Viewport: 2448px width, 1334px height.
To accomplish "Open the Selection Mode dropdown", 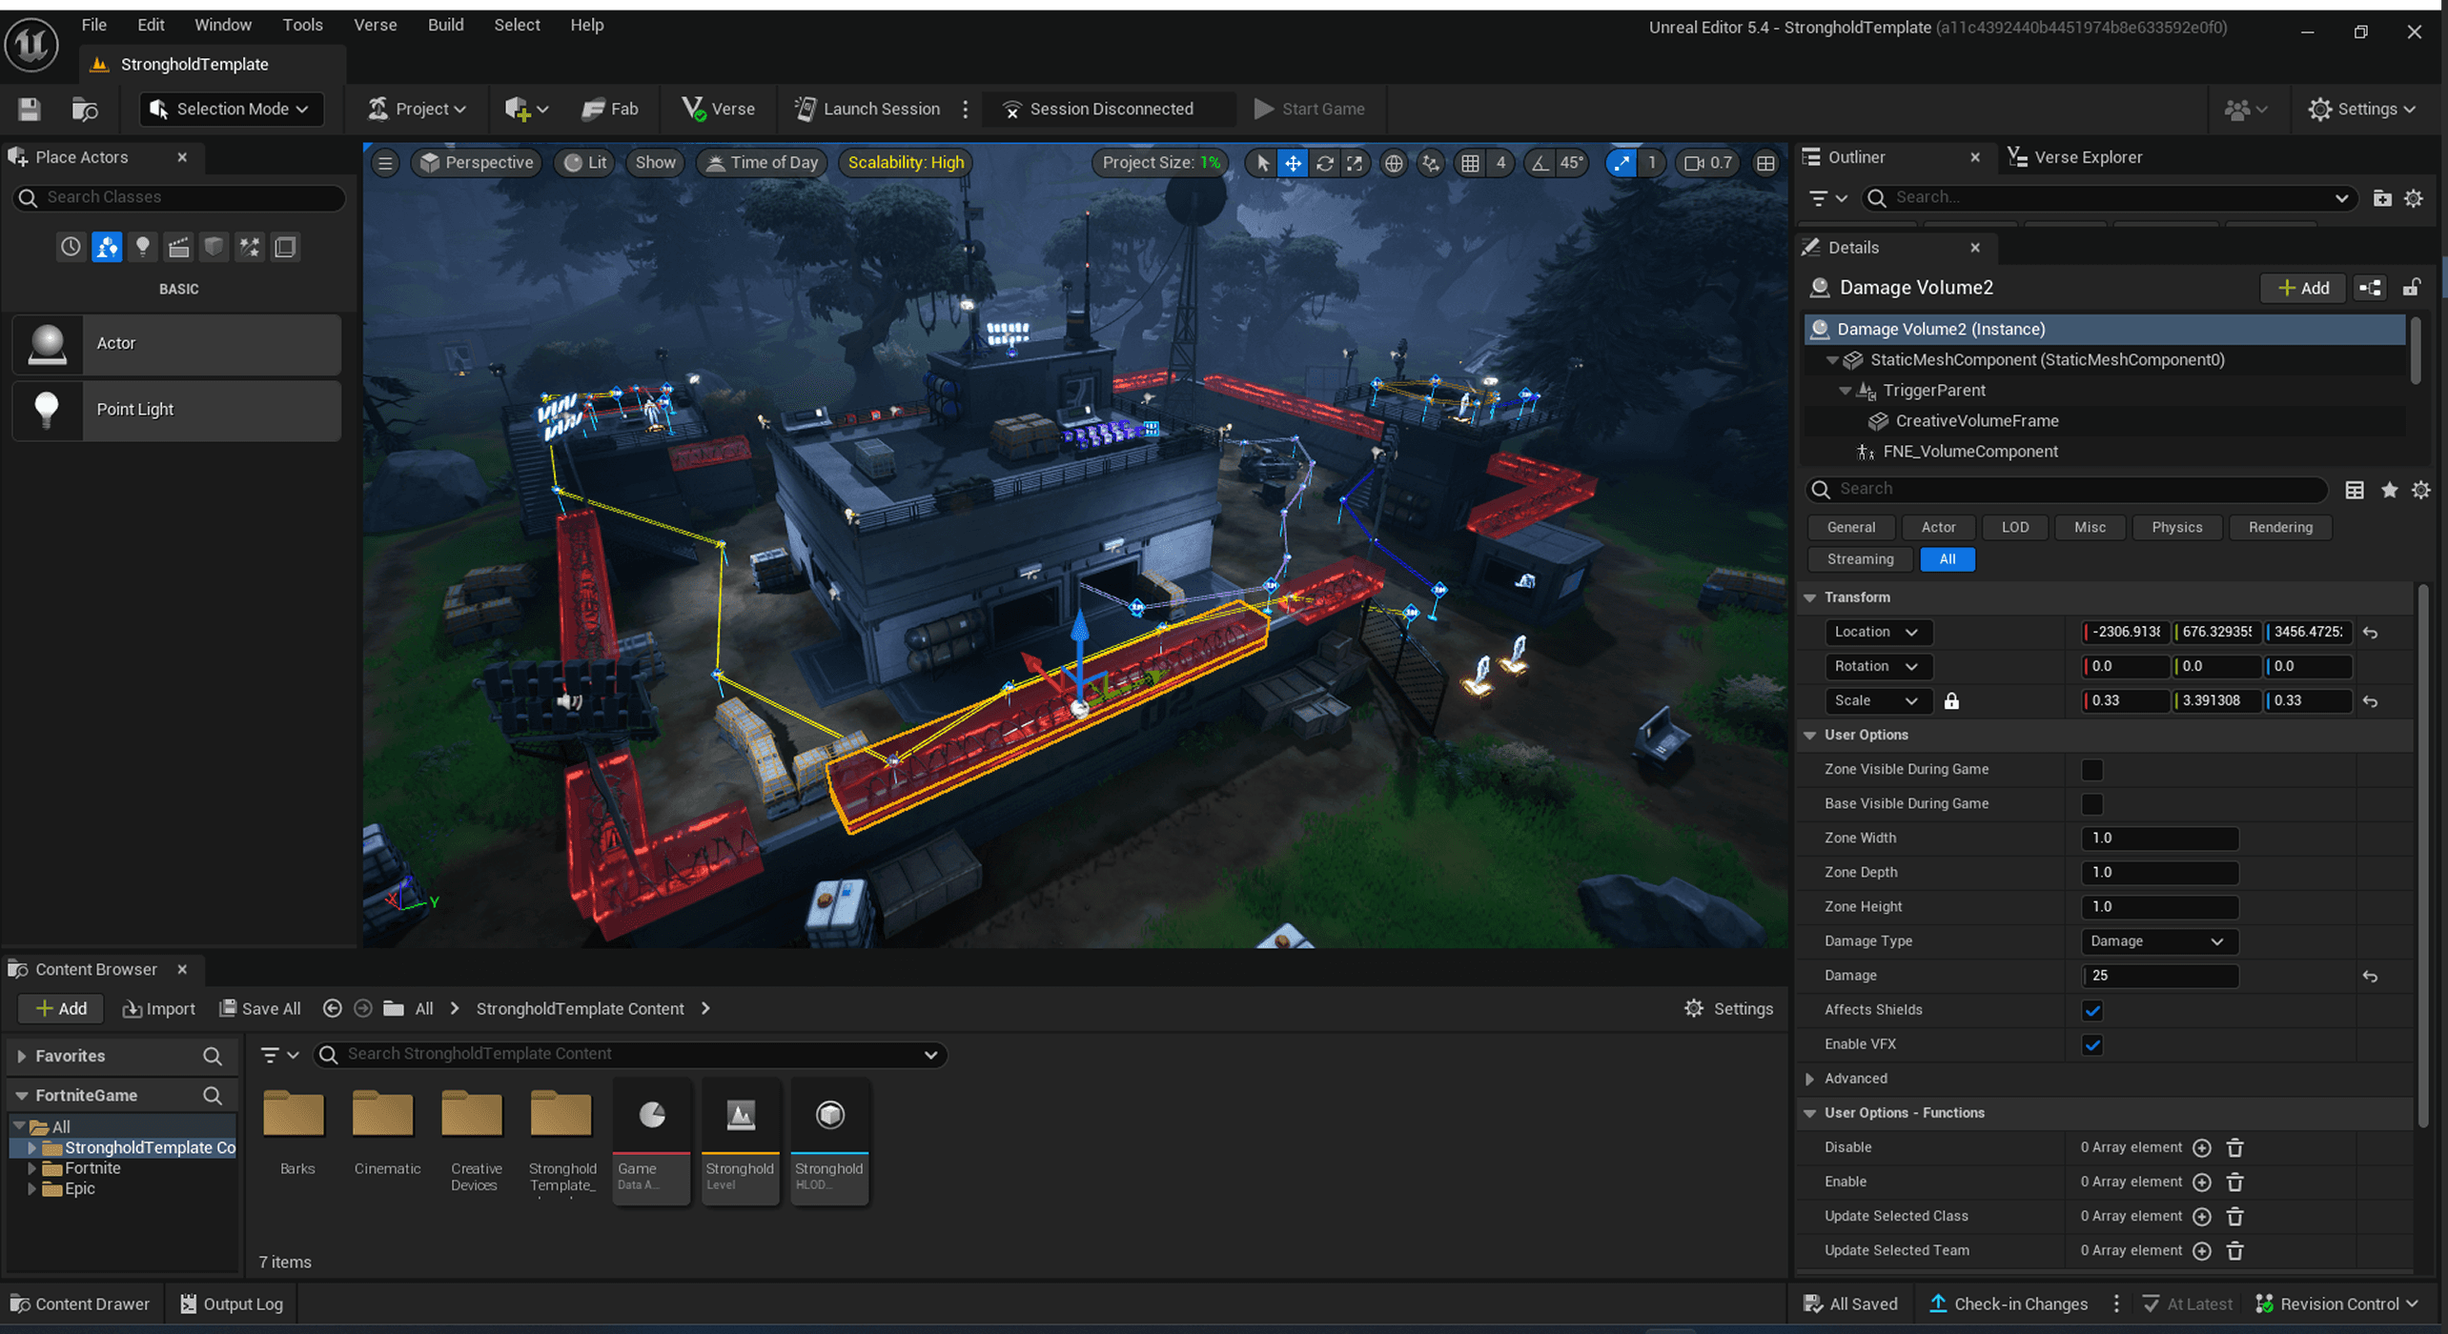I will 231,109.
